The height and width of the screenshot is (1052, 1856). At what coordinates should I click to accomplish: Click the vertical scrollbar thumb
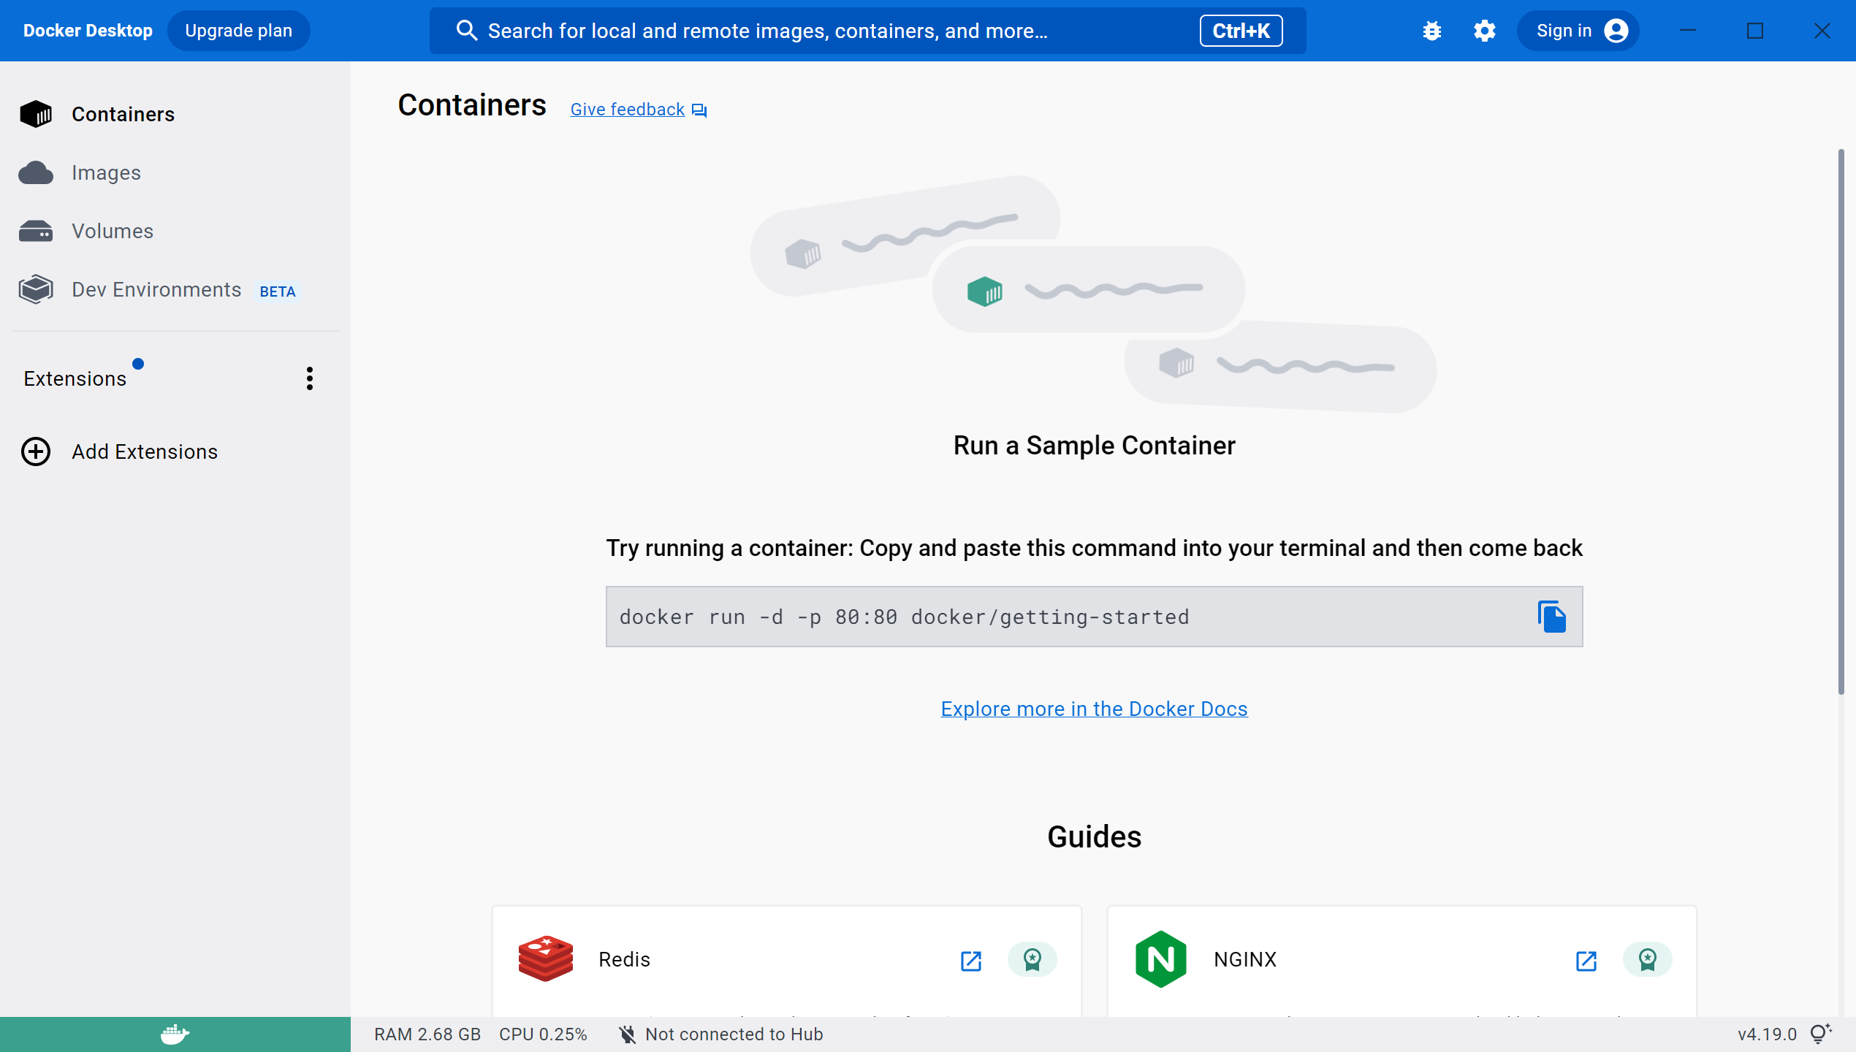(1841, 422)
